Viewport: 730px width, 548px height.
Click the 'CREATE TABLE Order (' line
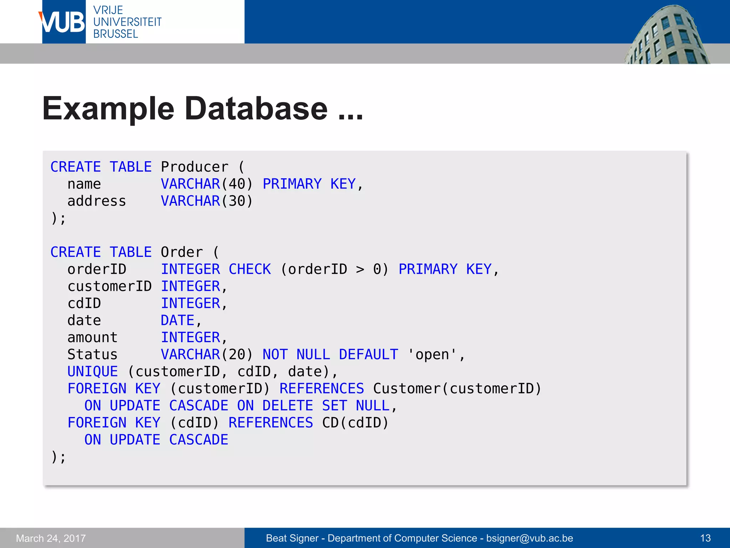coord(135,252)
